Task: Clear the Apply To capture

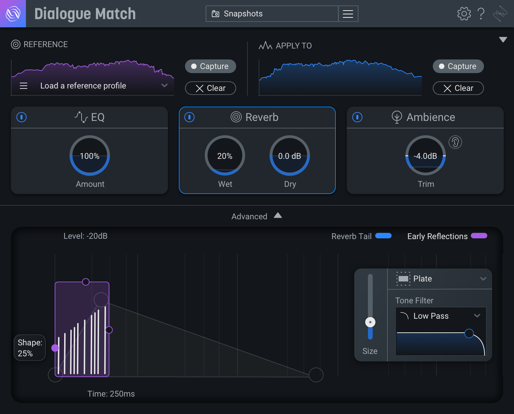Action: tap(458, 88)
